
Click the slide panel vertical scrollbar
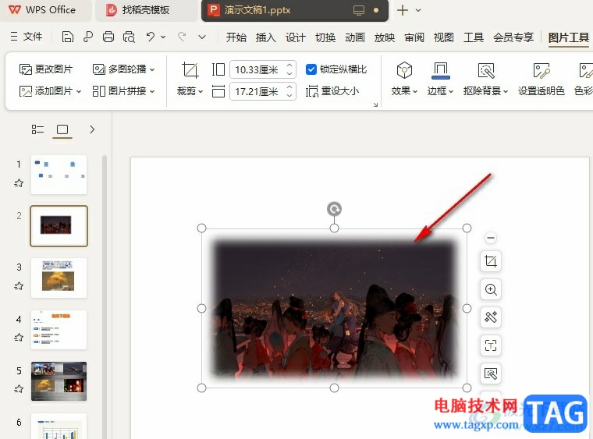[105, 296]
